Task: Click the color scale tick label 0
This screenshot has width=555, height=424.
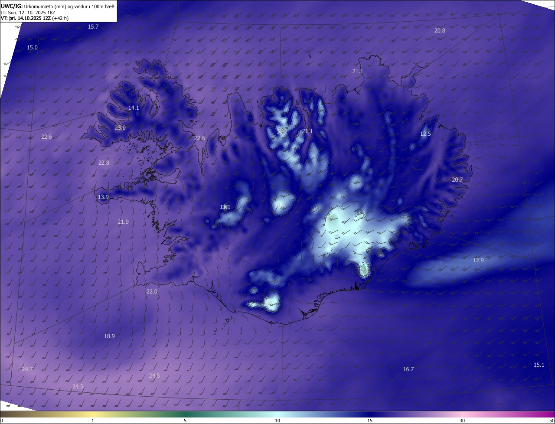Action: coord(2,421)
